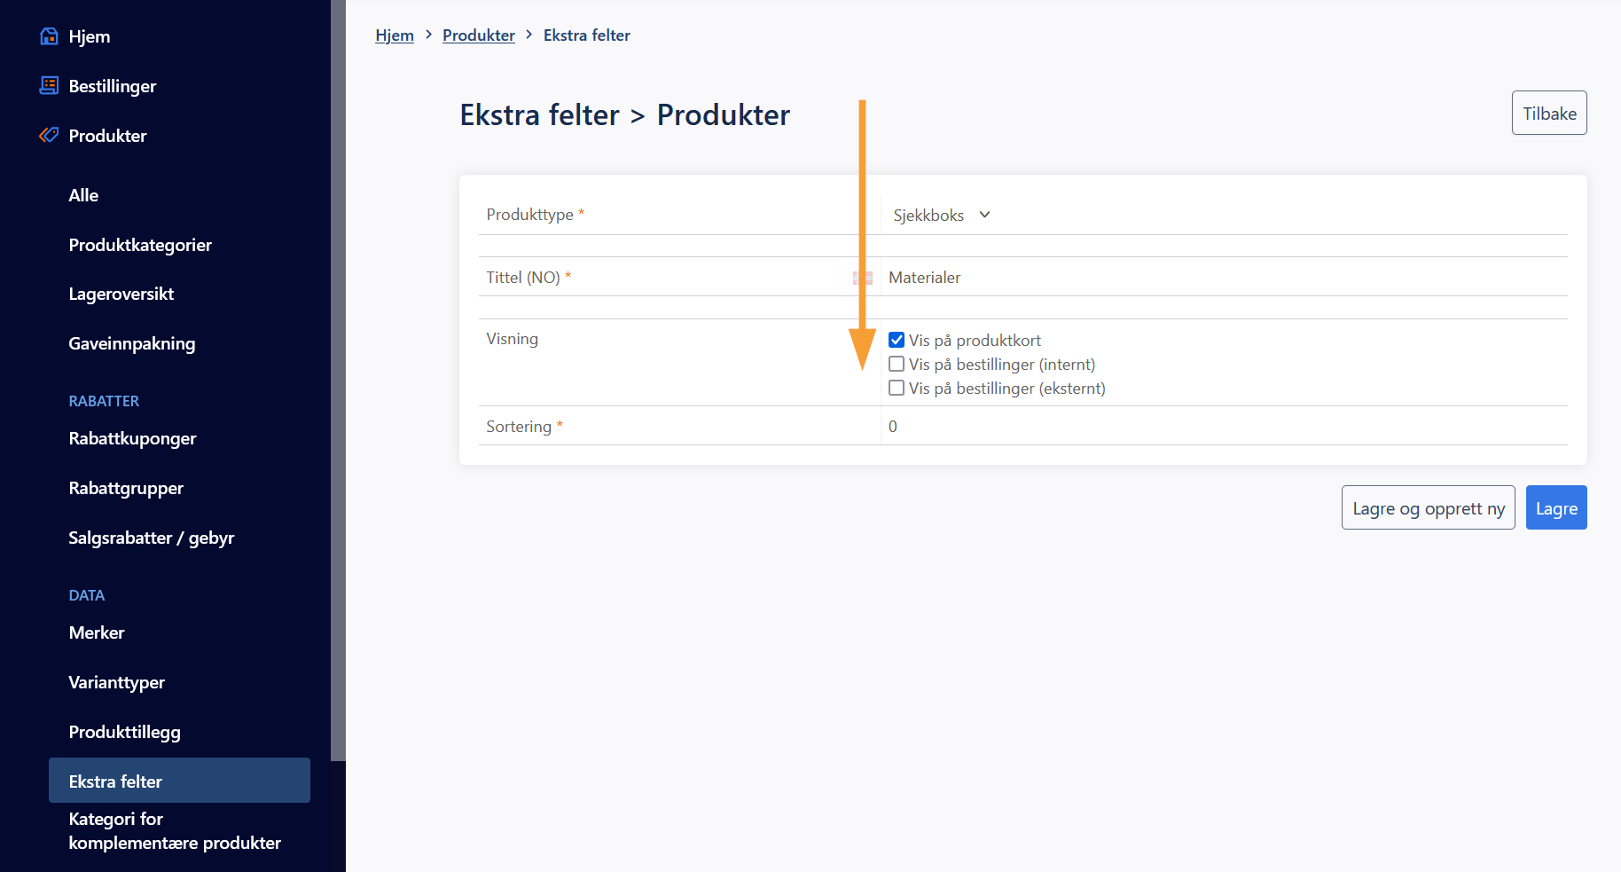
Task: Enable Vis på bestillinger (internt)
Action: [x=897, y=364]
